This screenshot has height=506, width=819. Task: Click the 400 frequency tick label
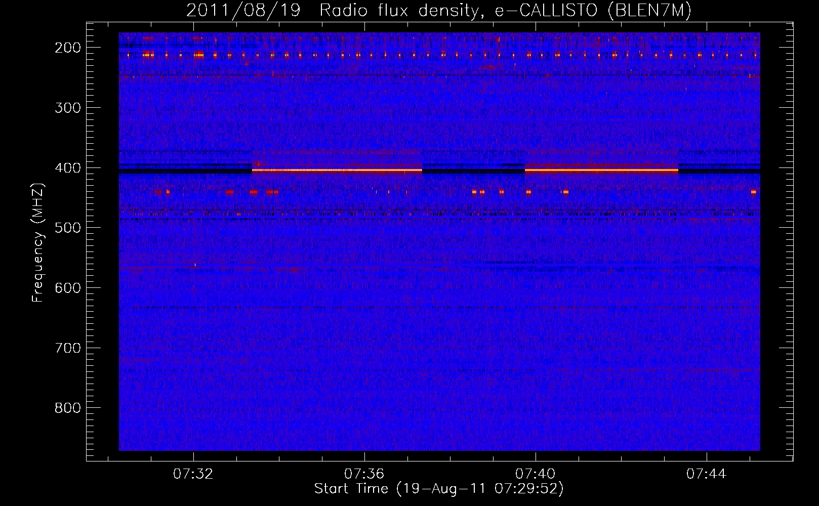(68, 168)
